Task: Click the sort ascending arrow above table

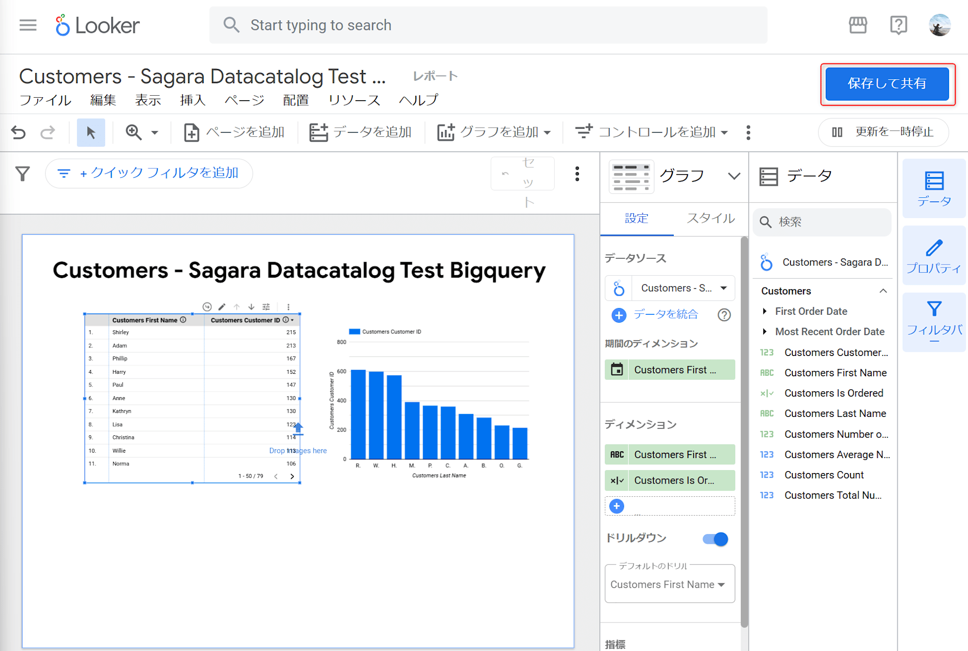Action: (x=237, y=307)
